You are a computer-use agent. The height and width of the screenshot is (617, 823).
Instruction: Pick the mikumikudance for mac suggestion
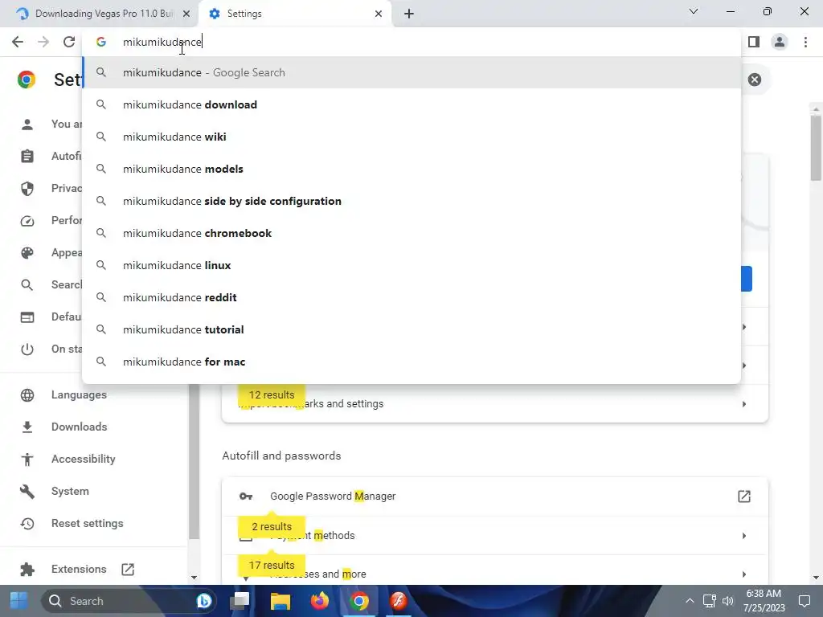(411, 362)
